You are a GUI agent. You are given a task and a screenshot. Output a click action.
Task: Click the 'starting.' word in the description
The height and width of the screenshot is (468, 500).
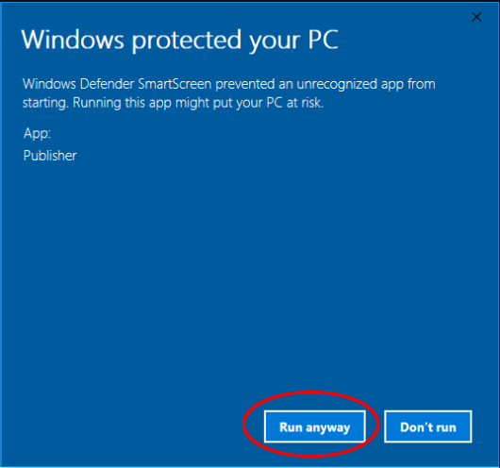click(45, 104)
